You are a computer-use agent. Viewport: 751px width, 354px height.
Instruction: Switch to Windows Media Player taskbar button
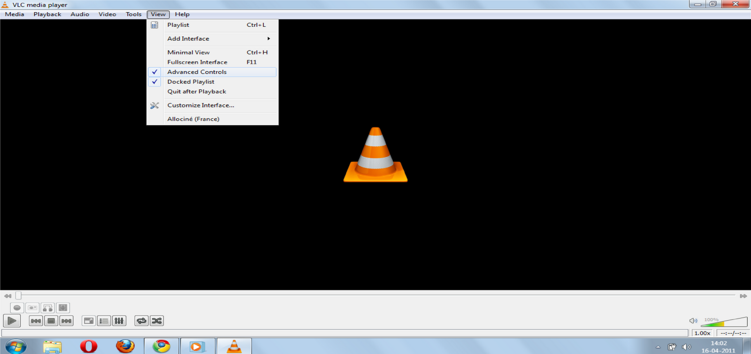198,347
